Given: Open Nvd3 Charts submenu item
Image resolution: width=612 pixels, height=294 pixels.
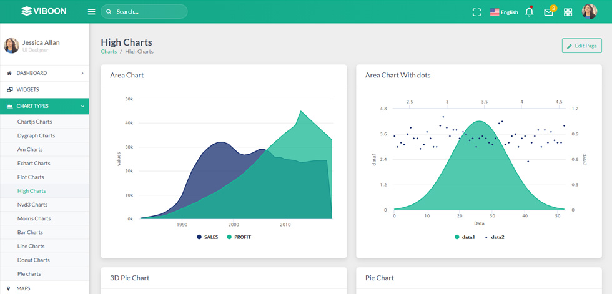Looking at the screenshot, I should (x=44, y=205).
